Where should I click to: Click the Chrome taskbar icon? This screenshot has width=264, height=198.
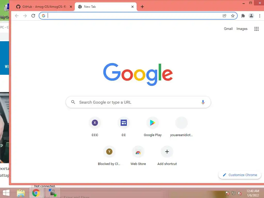point(36,193)
